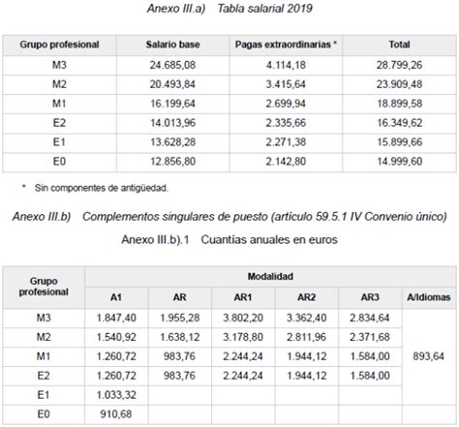The height and width of the screenshot is (427, 459).
Task: Select E0 A1 value 910,68
Action: tap(116, 414)
